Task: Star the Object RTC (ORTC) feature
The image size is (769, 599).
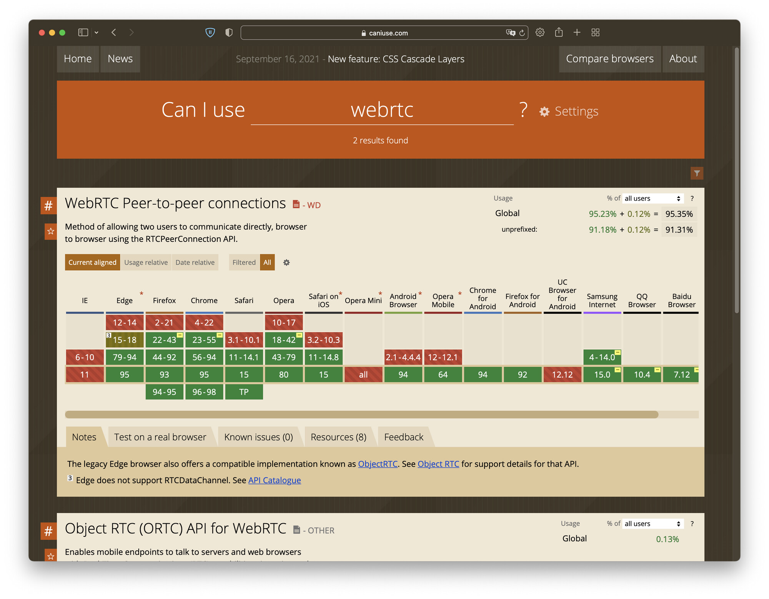Action: coord(50,556)
